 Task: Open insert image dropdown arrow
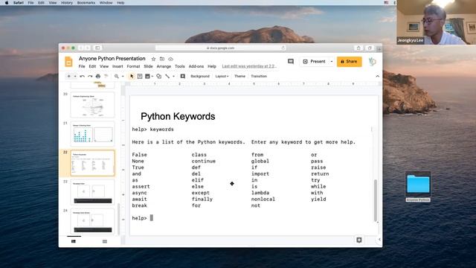click(152, 76)
